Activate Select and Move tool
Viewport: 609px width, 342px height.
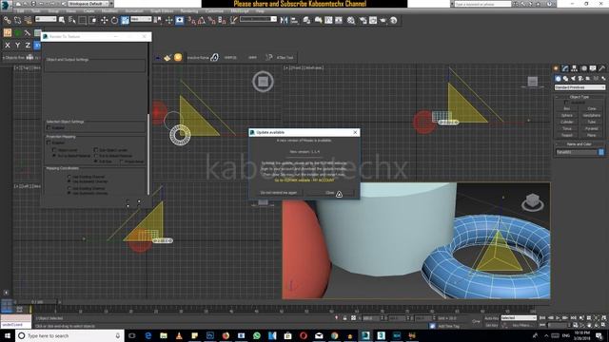[x=104, y=20]
